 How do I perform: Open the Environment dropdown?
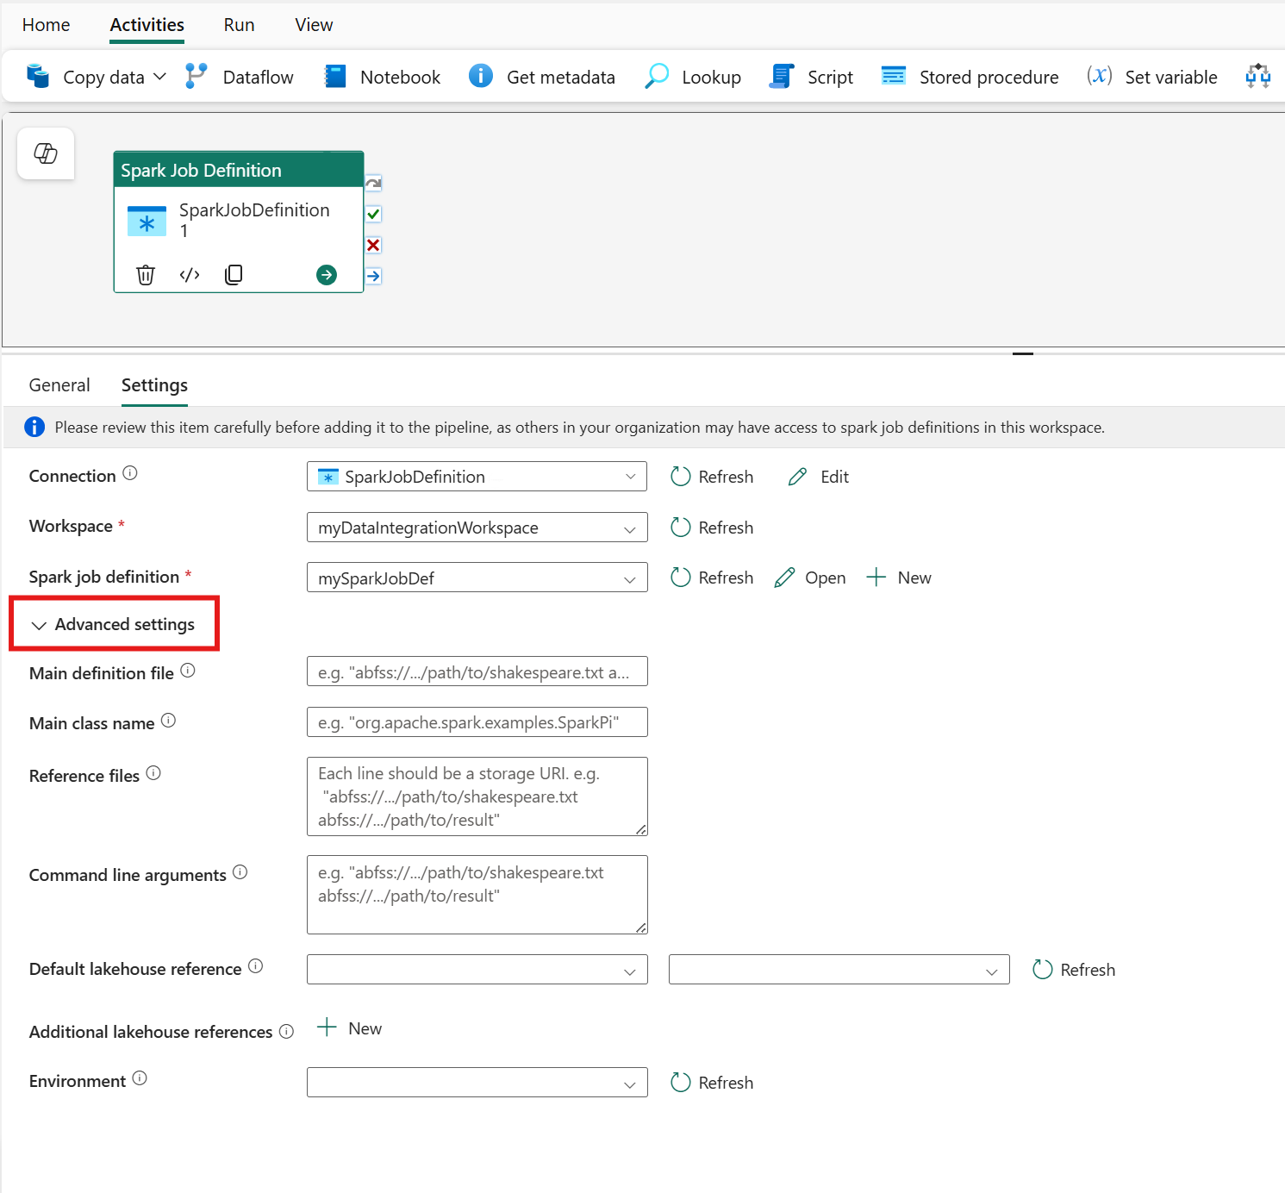click(x=477, y=1083)
